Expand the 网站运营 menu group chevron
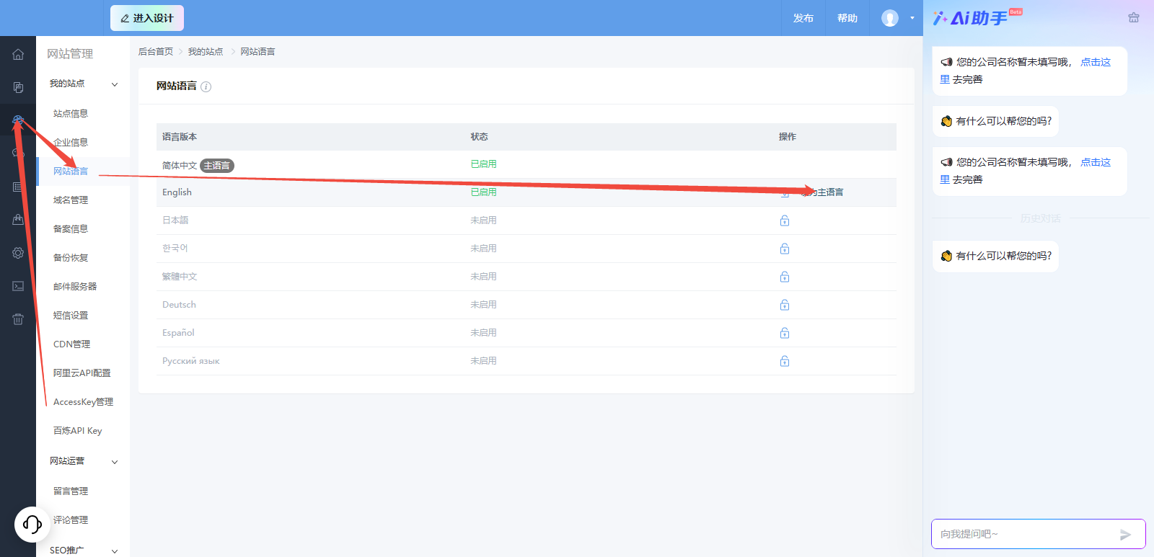 coord(115,462)
